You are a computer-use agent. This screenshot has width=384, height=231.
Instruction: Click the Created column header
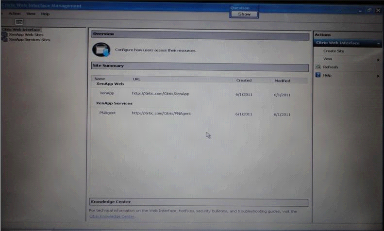point(244,80)
